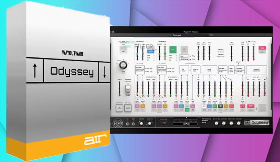The image size is (280, 162).
Task: Click the last performance velocity knob
Action: (238, 123)
